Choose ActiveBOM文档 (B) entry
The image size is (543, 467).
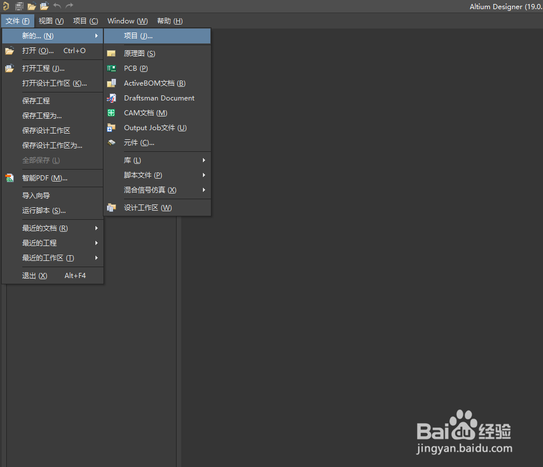[x=157, y=83]
